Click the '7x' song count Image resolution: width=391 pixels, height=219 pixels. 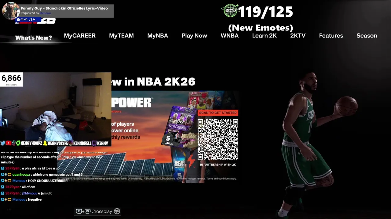pos(34,19)
